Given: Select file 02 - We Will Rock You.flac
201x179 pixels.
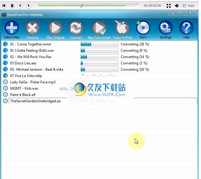Looking at the screenshot, I should pyautogui.click(x=31, y=57).
